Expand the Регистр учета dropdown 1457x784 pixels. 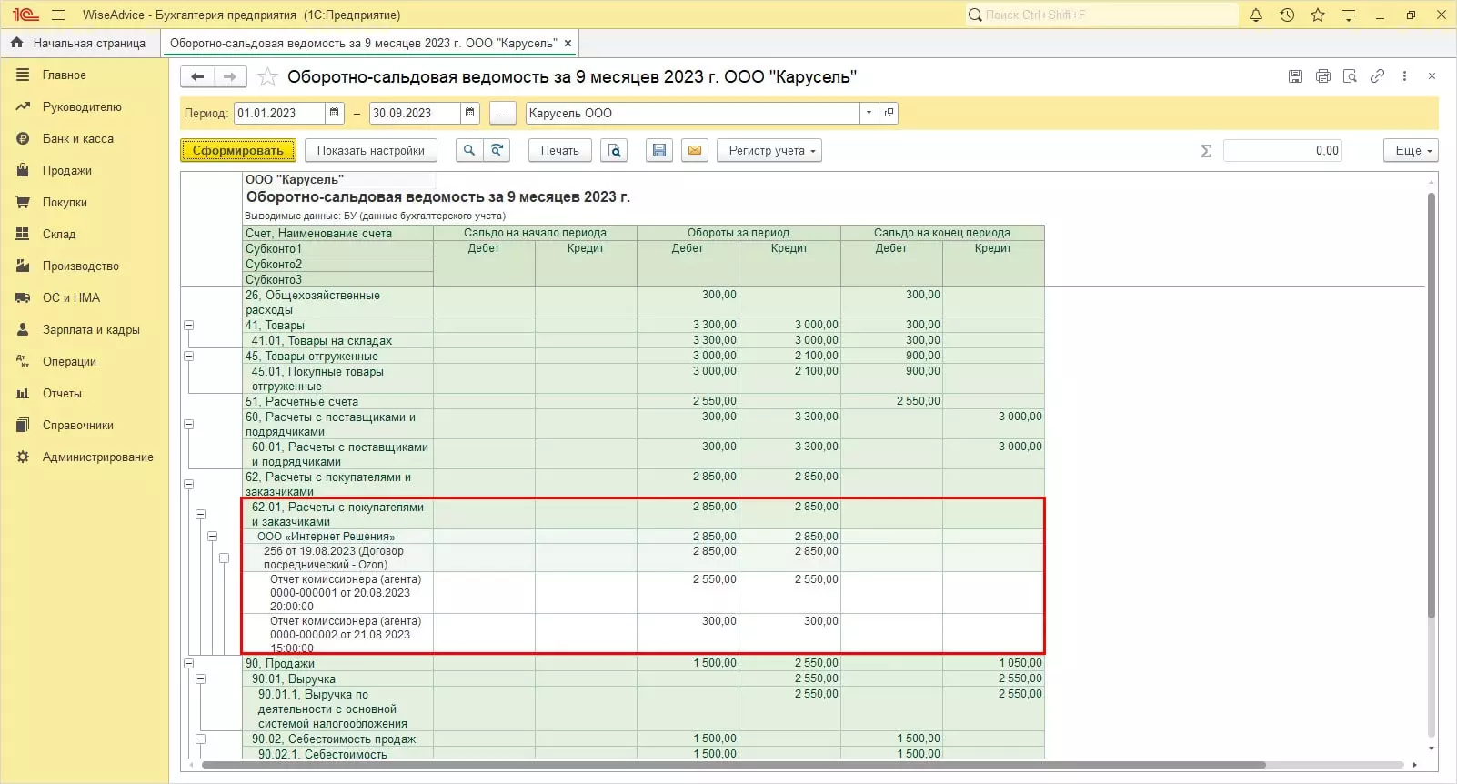[769, 151]
